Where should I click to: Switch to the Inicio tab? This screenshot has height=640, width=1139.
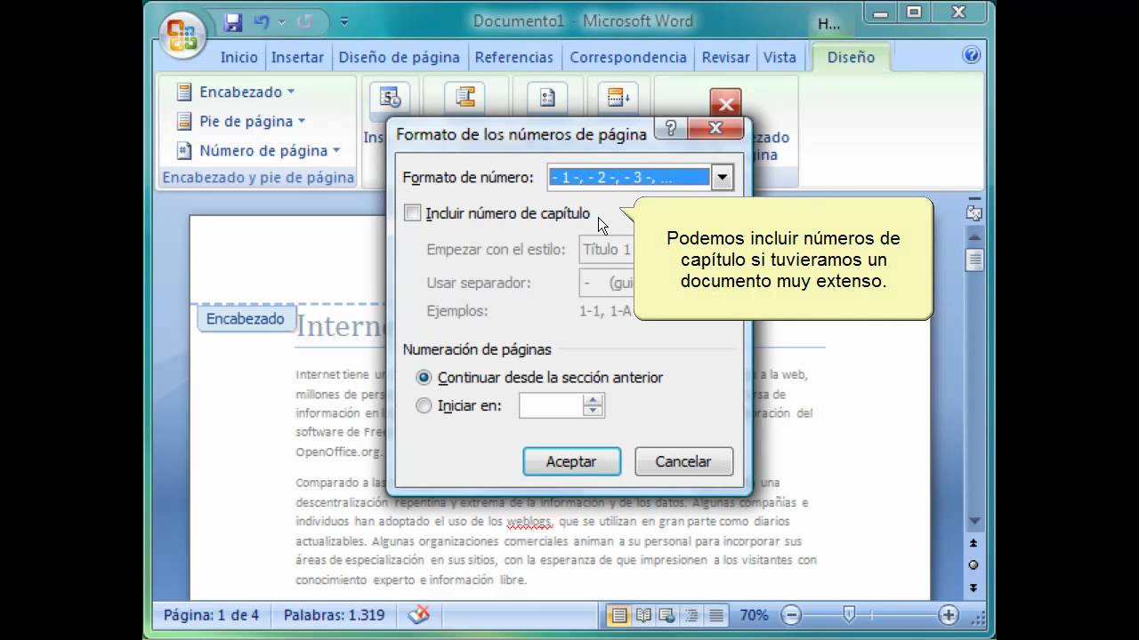coord(238,57)
